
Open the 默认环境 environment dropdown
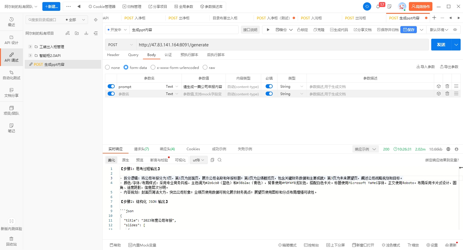coord(439,30)
